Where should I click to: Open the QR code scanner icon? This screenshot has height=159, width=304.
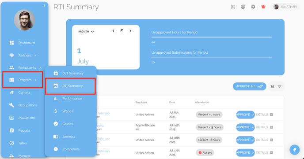tap(233, 7)
